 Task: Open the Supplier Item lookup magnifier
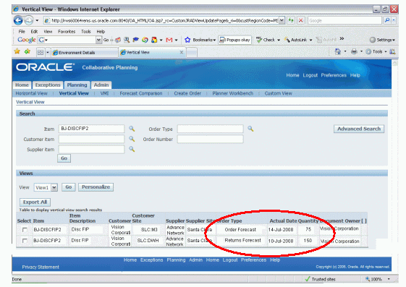[x=132, y=149]
